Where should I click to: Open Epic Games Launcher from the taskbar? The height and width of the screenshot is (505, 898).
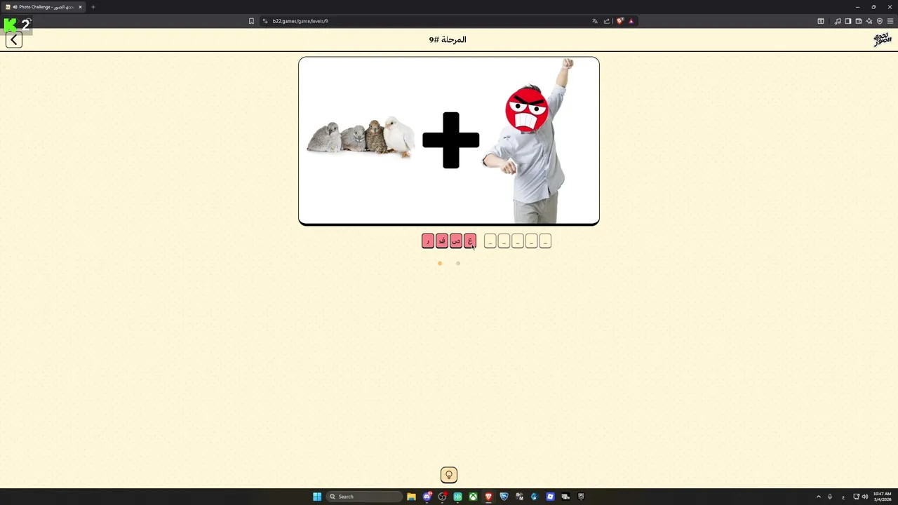pos(581,497)
